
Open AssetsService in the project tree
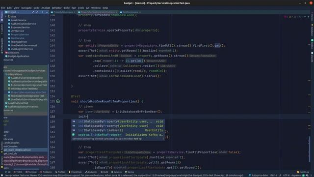19,20
